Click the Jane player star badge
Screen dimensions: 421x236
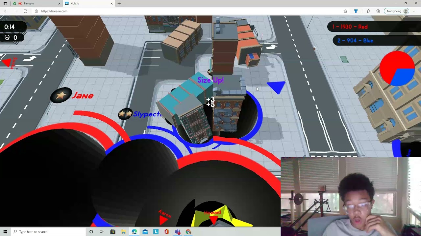tap(61, 95)
